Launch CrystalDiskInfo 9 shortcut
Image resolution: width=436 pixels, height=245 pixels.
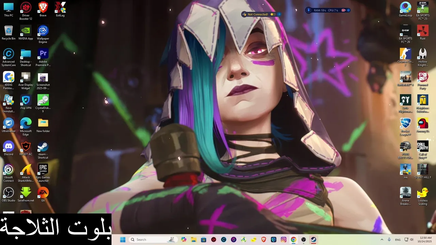click(43, 104)
